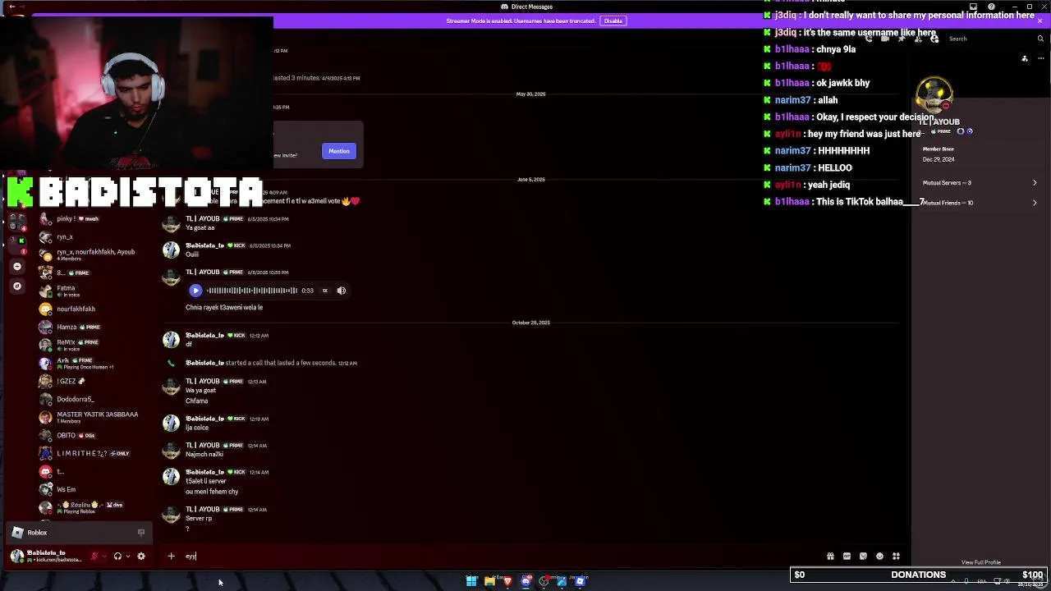Open the gift icon in chat bar
1051x591 pixels.
[830, 557]
